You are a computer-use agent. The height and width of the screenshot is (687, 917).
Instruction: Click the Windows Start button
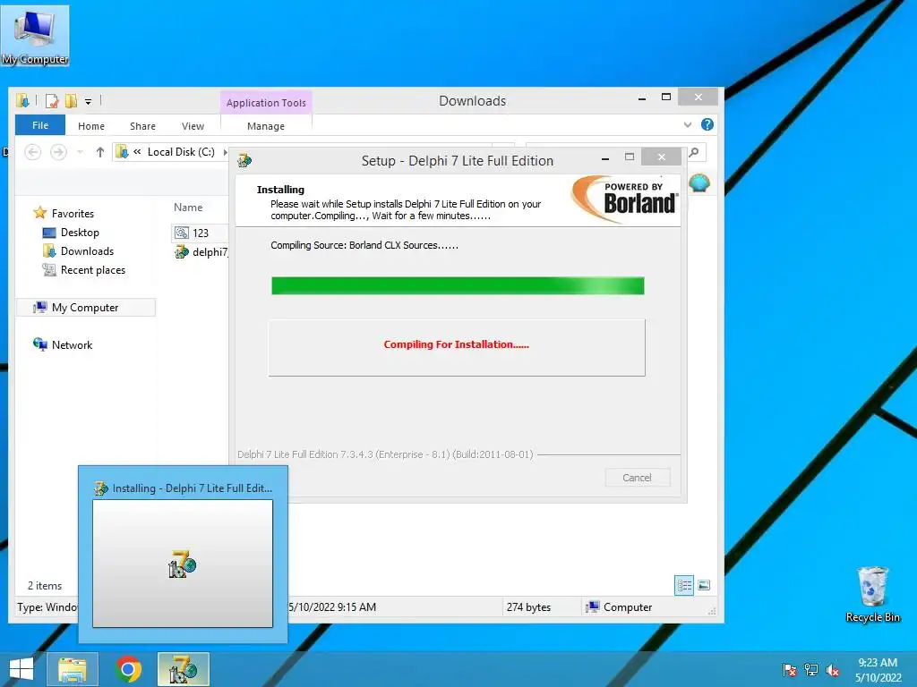[x=21, y=669]
